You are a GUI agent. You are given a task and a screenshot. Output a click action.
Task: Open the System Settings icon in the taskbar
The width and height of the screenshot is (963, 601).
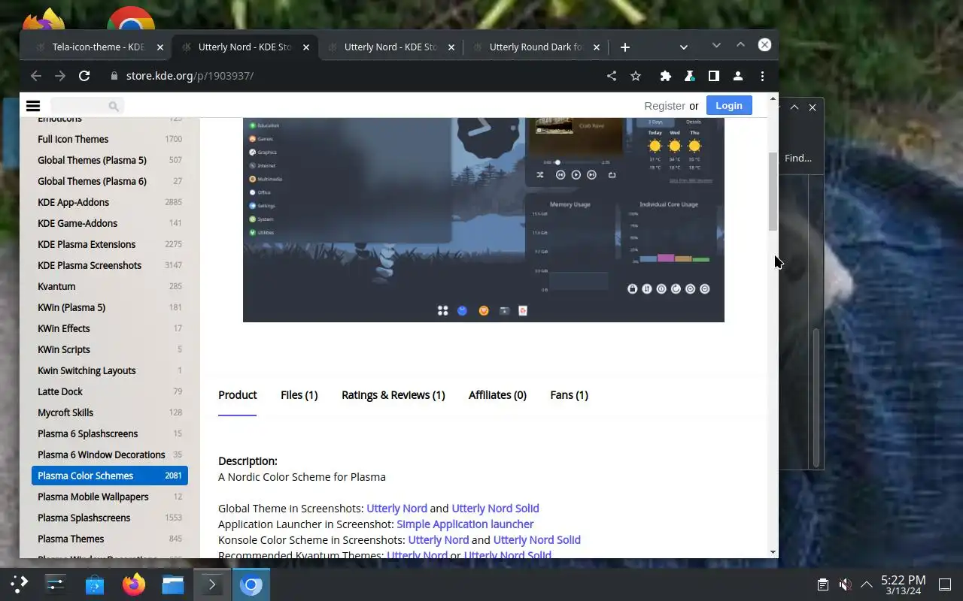pyautogui.click(x=56, y=584)
